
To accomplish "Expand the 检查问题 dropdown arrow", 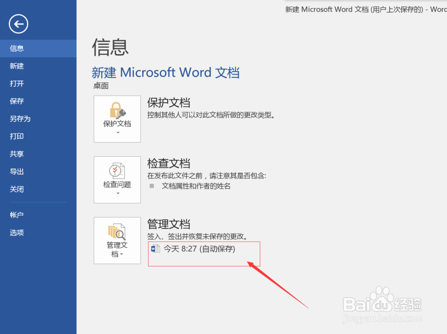I will (118, 193).
